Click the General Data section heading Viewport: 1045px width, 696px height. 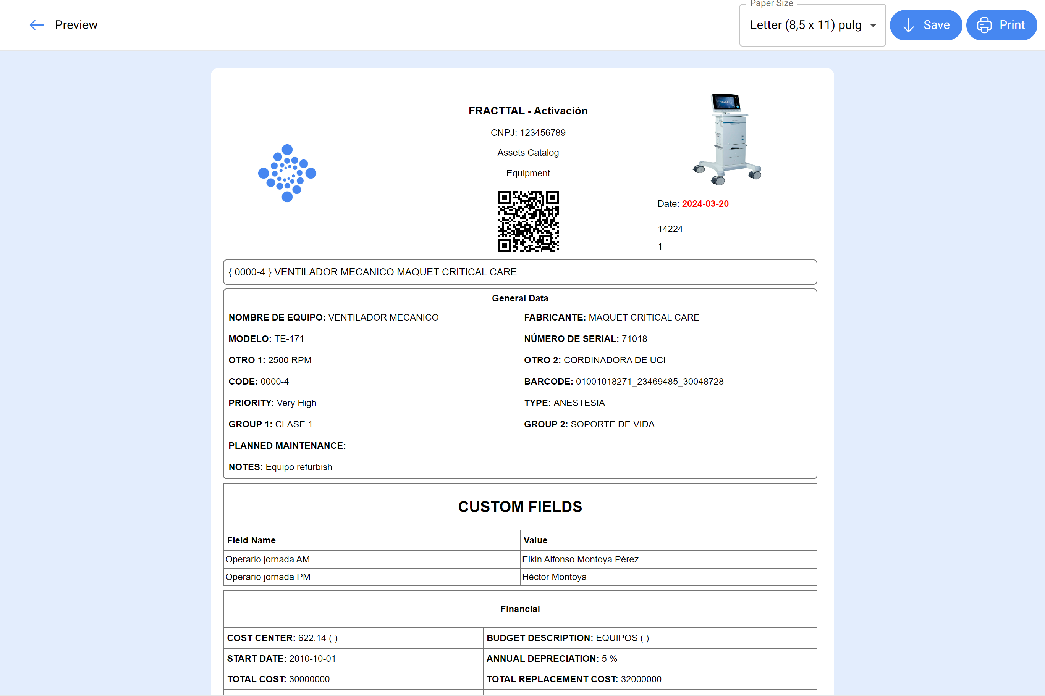click(x=520, y=298)
